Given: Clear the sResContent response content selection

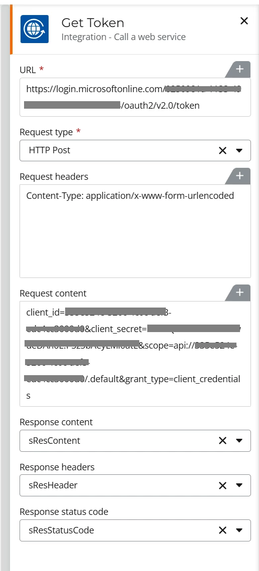Looking at the screenshot, I should (x=222, y=441).
